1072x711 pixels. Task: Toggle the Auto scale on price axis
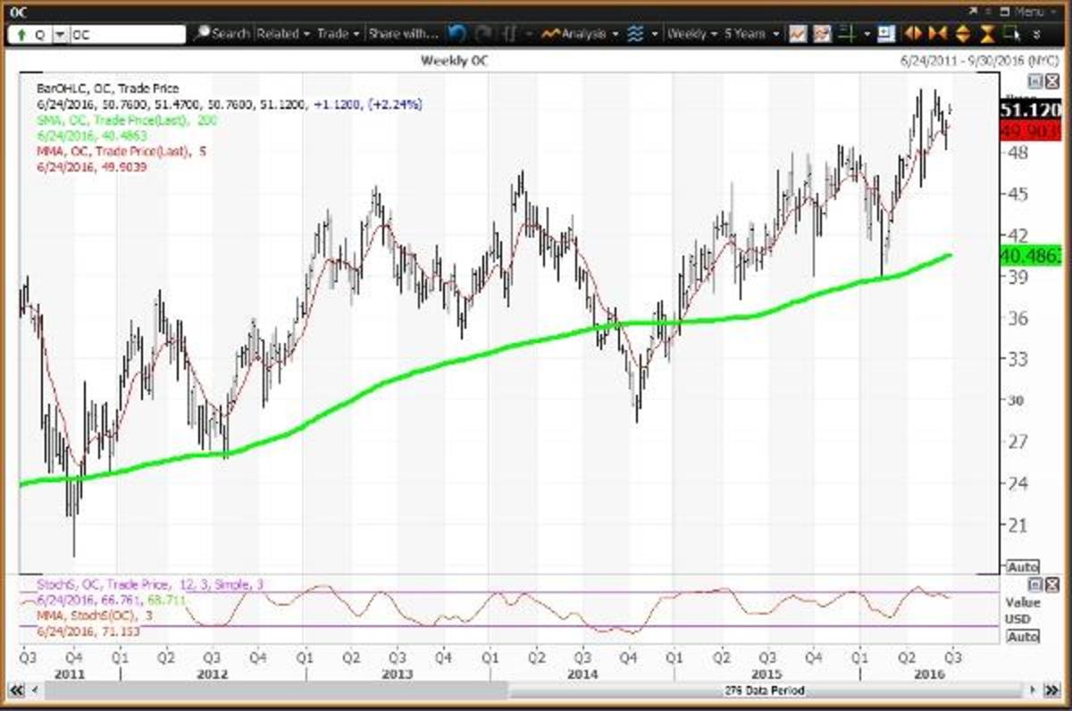(1022, 567)
